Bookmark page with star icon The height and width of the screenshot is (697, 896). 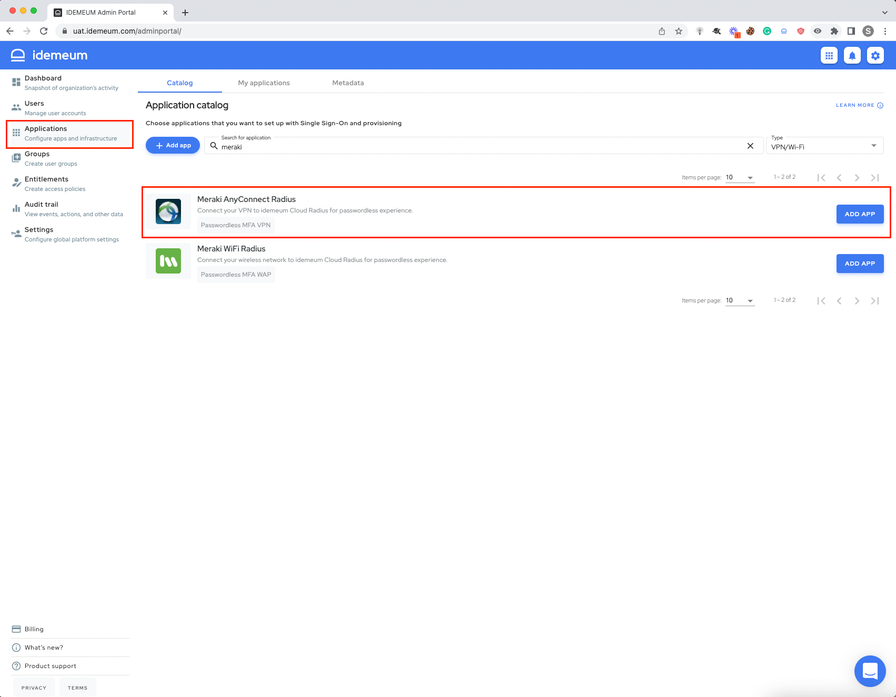click(x=679, y=31)
